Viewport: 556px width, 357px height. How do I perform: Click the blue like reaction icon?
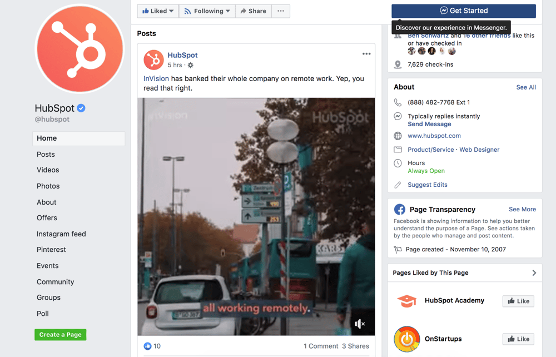point(147,346)
